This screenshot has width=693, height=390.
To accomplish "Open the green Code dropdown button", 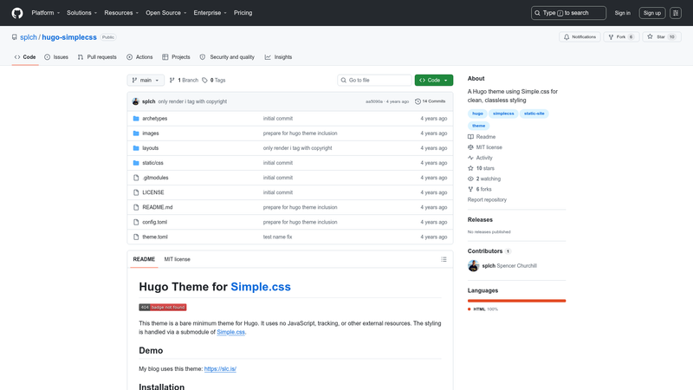I will [434, 80].
